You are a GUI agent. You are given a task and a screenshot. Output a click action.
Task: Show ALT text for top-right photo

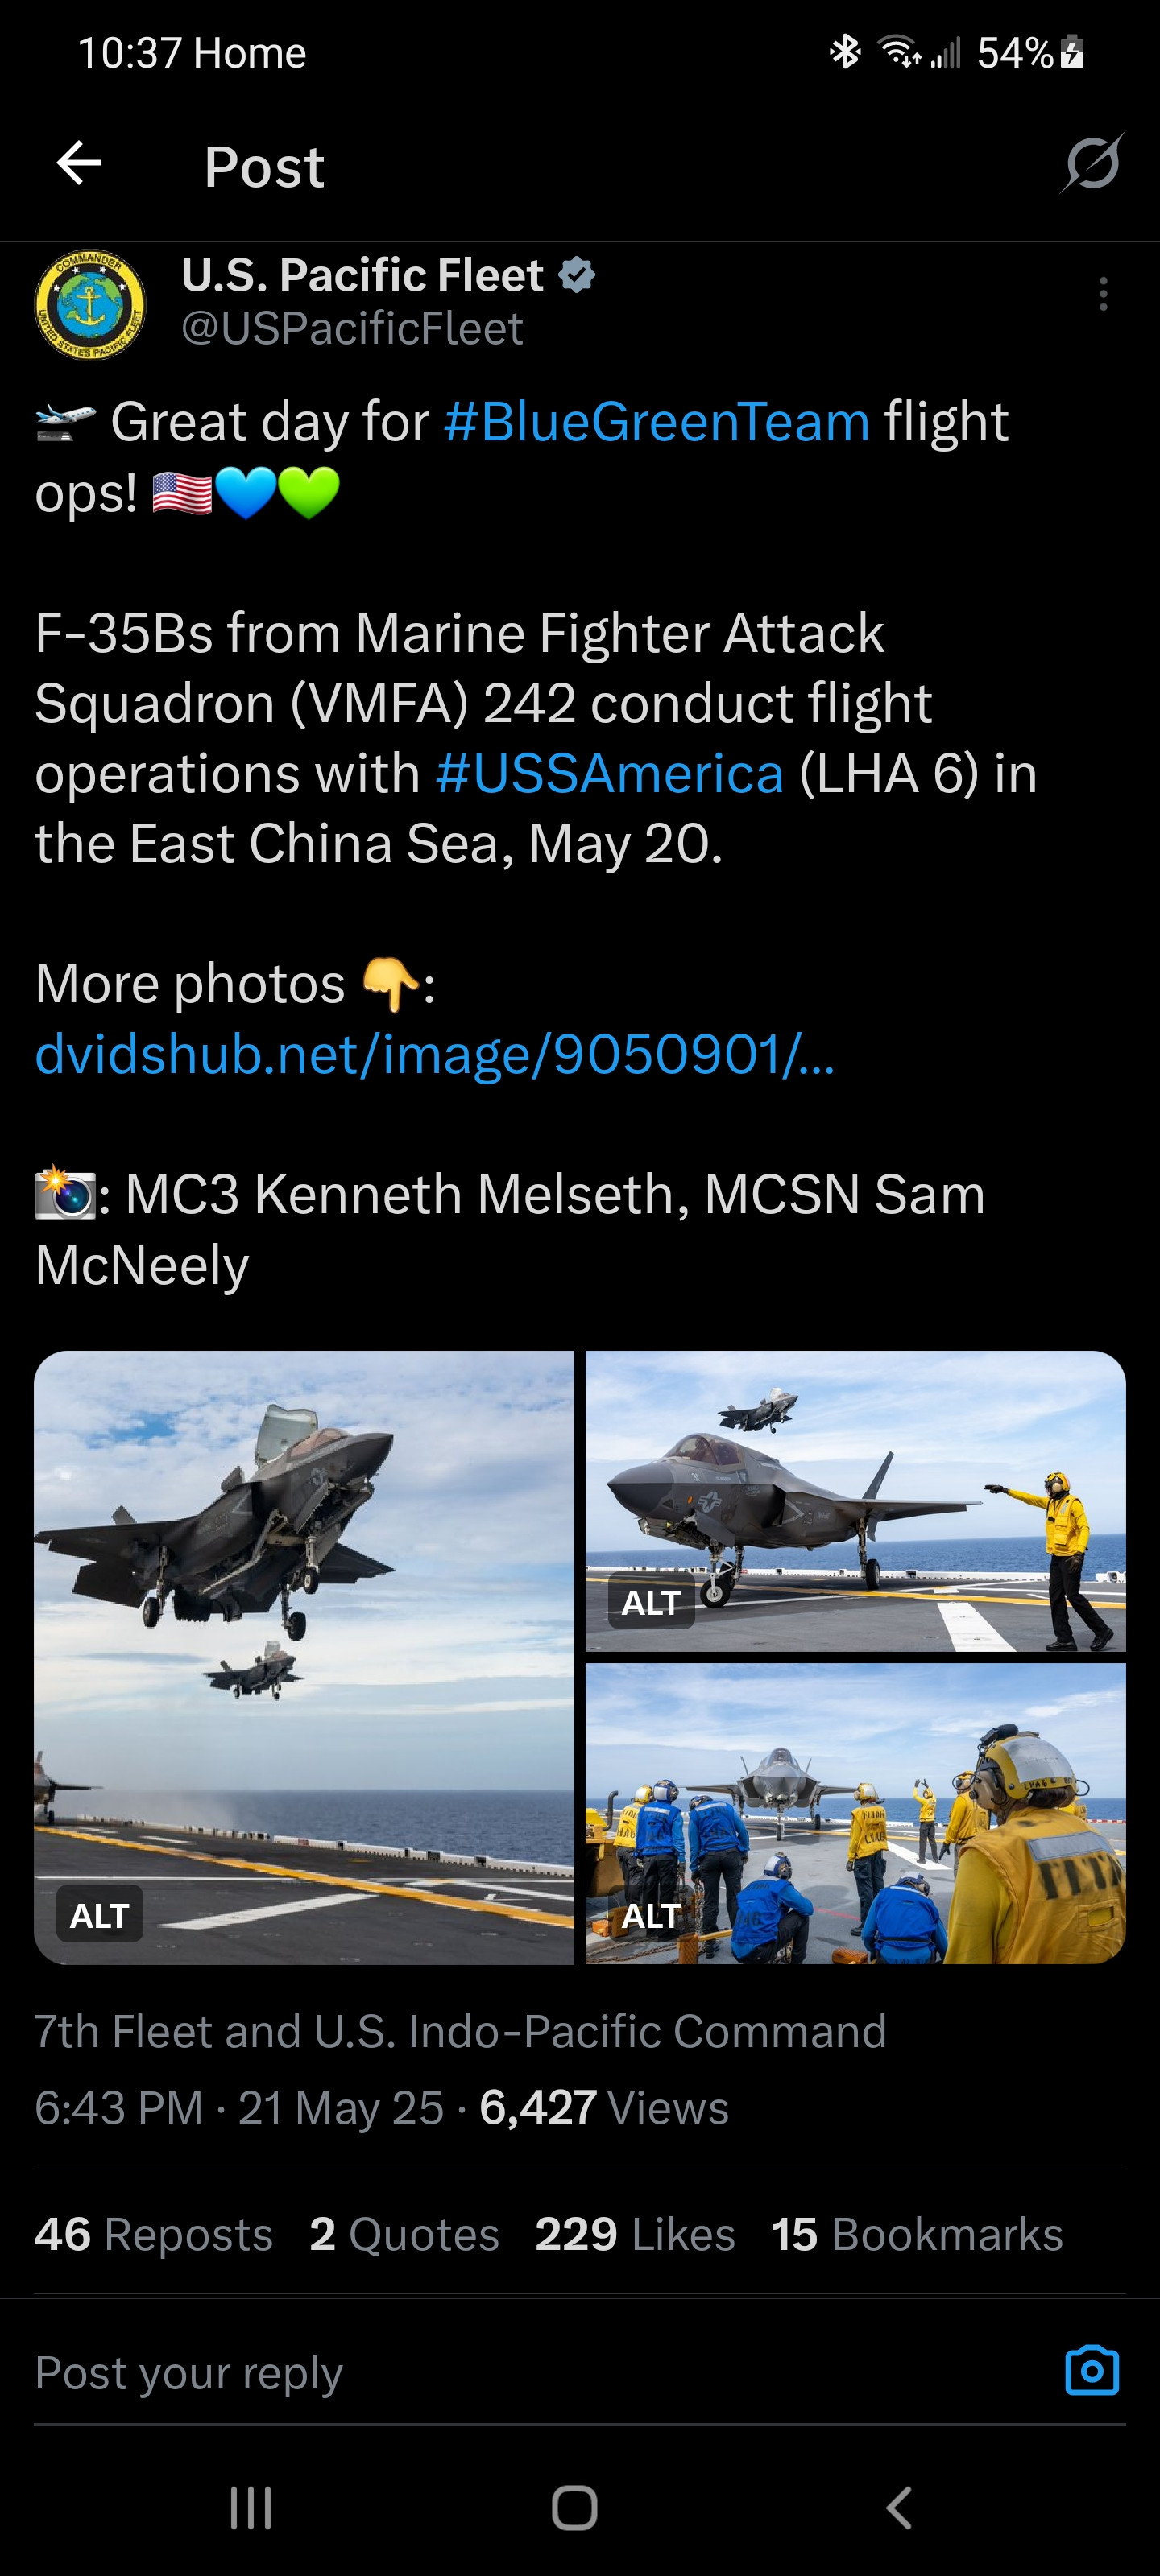click(x=652, y=1602)
